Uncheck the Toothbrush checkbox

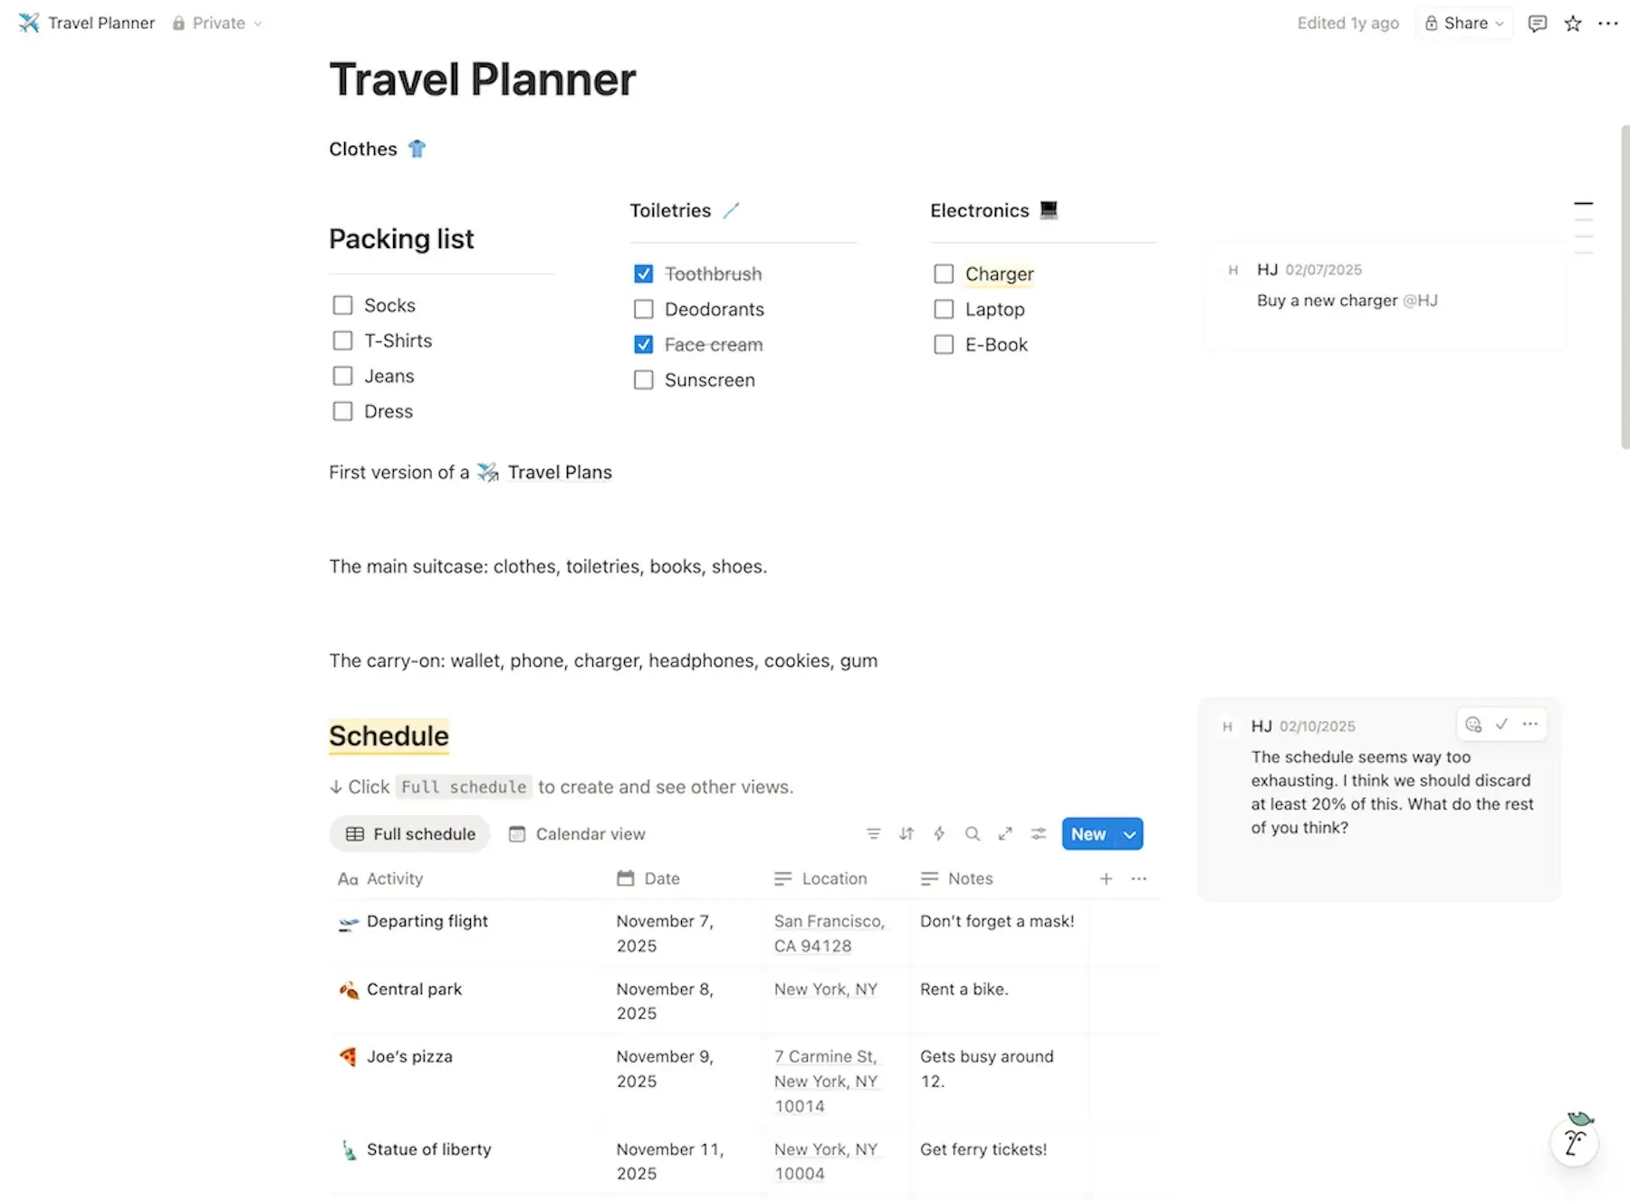644,274
